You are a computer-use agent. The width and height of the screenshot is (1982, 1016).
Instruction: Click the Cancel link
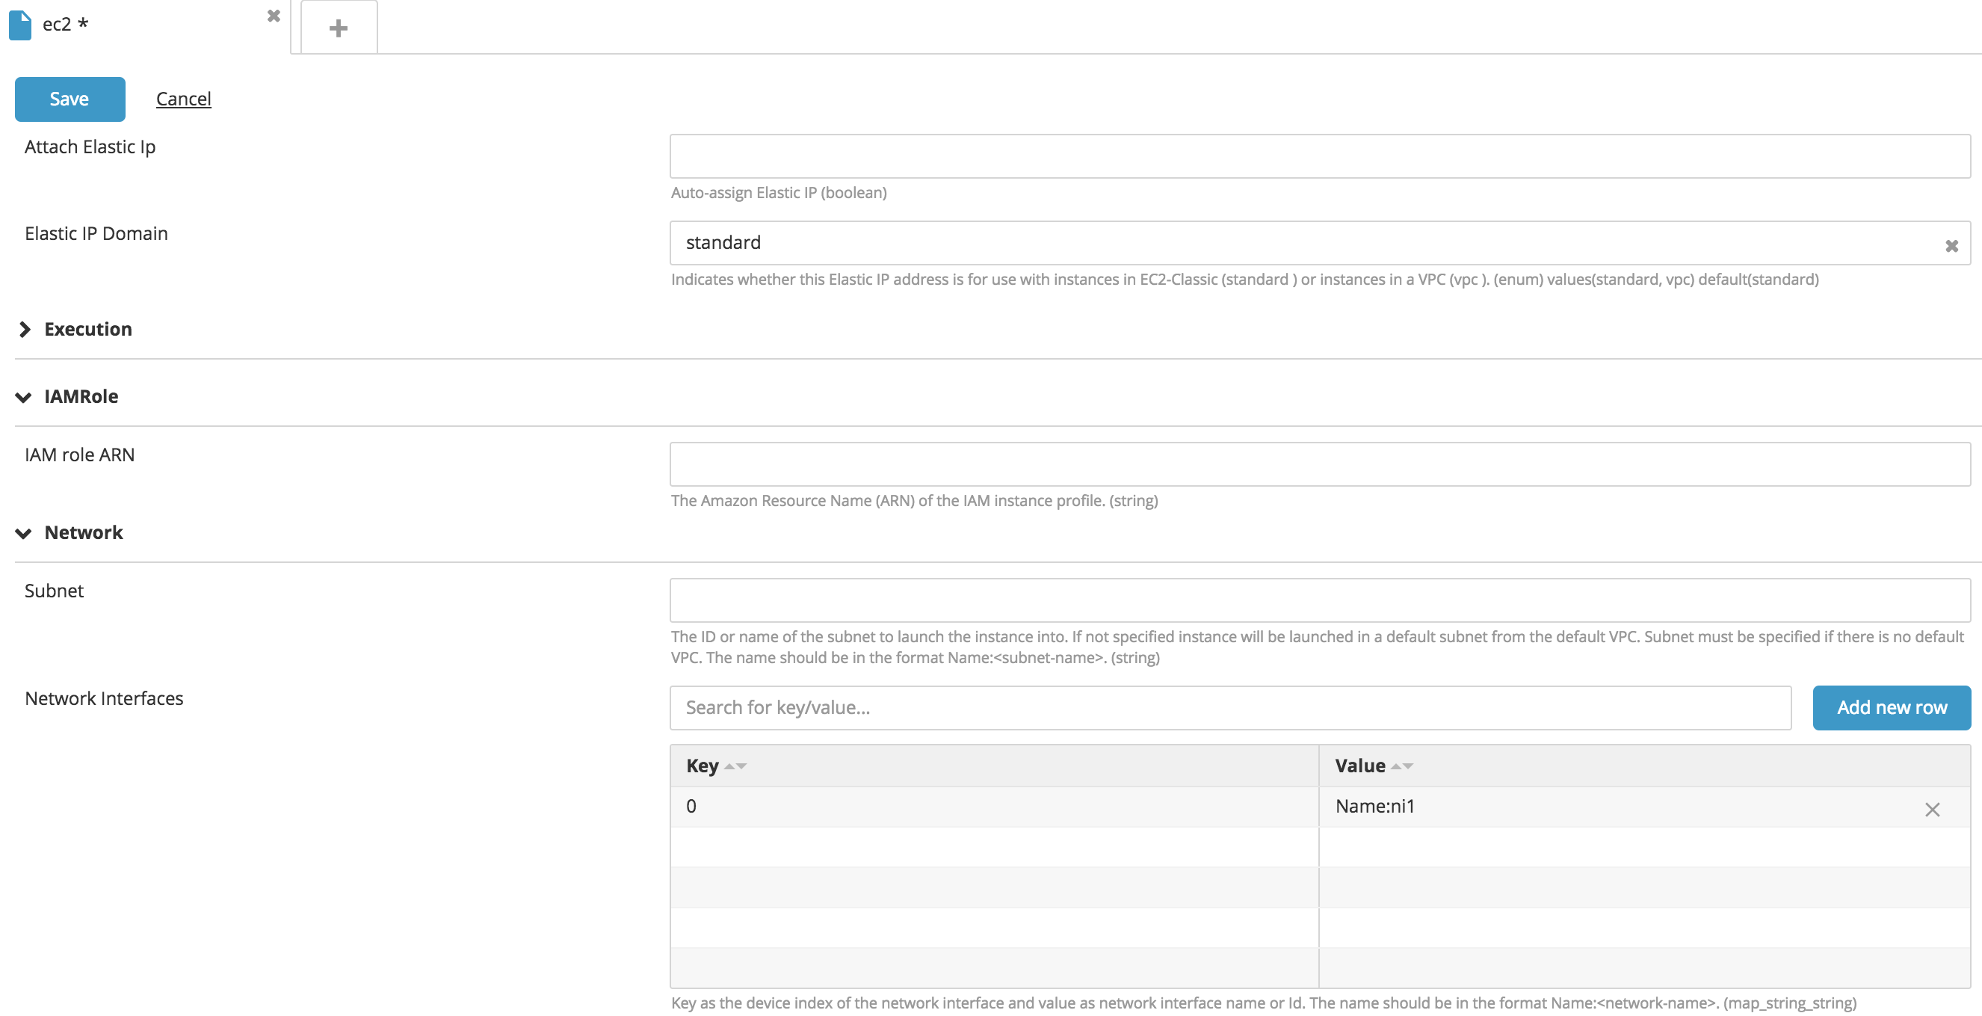coord(183,99)
